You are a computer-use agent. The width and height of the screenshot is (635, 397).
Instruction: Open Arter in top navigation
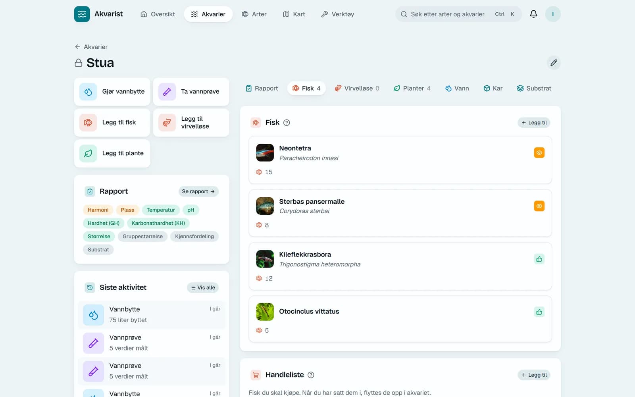coord(254,14)
